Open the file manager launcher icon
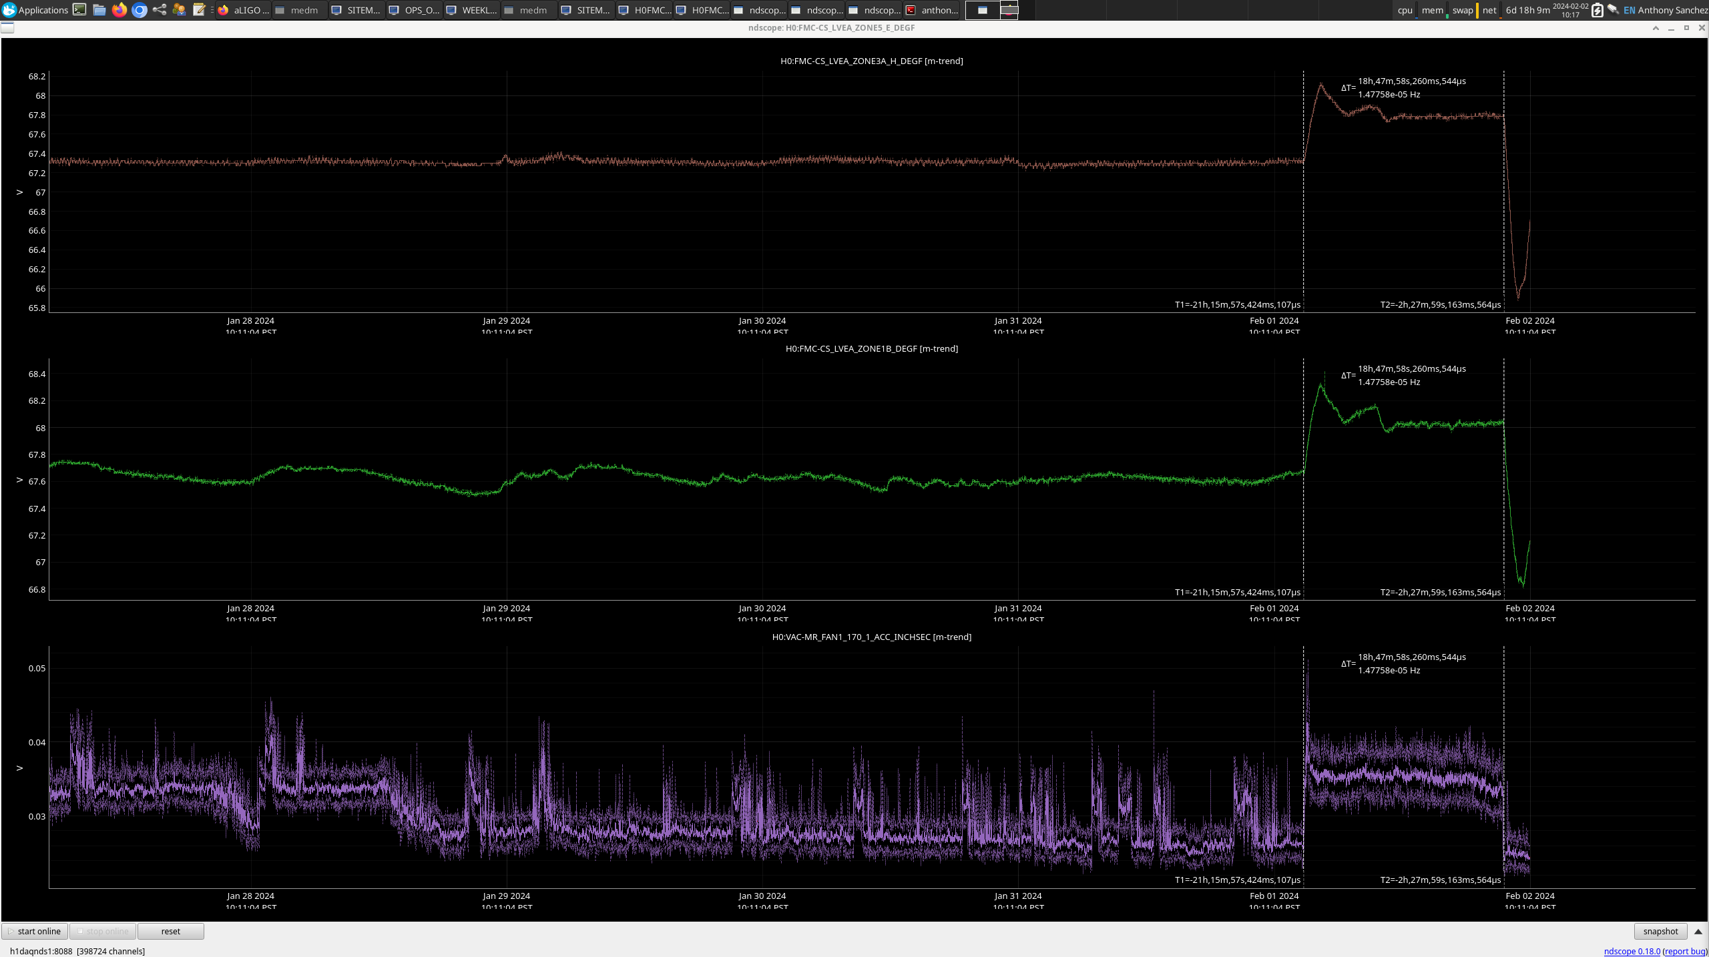 point(99,10)
